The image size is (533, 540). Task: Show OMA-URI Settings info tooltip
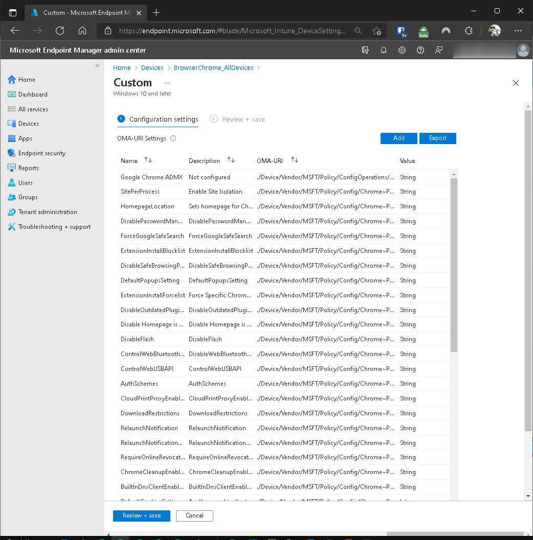click(173, 138)
